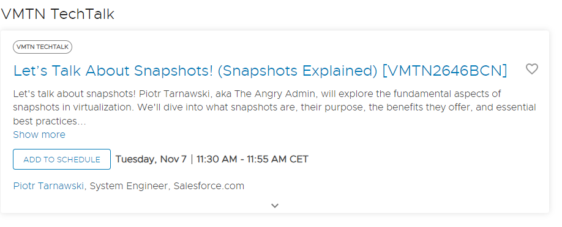Click the 11:30 AM - 11:55 AM CET time
Viewport: 562px width, 227px height.
252,159
